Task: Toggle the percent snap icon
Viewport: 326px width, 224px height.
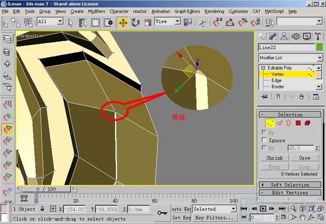Action: (242, 22)
